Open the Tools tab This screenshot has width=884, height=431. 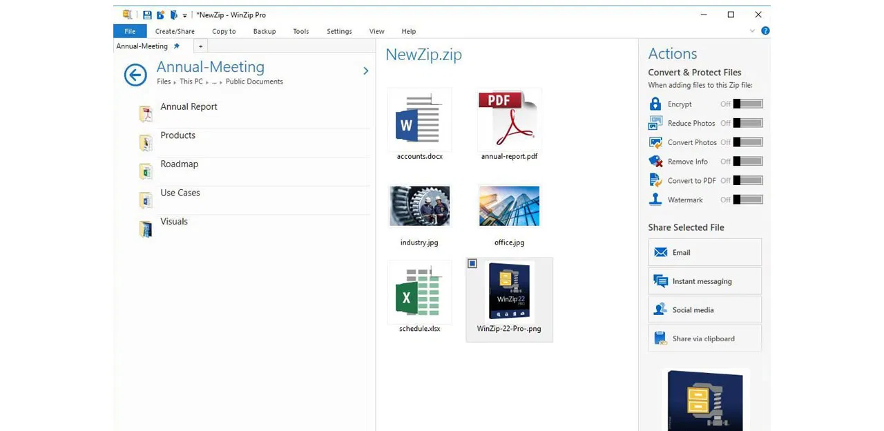[x=301, y=31]
